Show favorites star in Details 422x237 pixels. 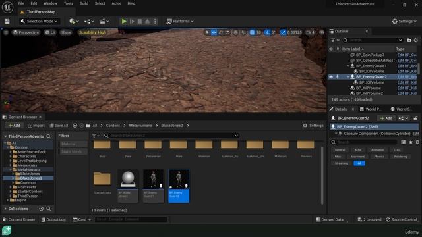[x=411, y=142]
